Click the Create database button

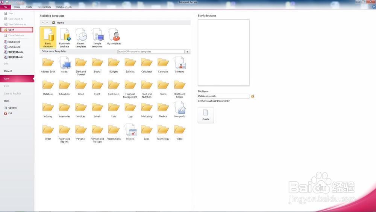point(206,115)
